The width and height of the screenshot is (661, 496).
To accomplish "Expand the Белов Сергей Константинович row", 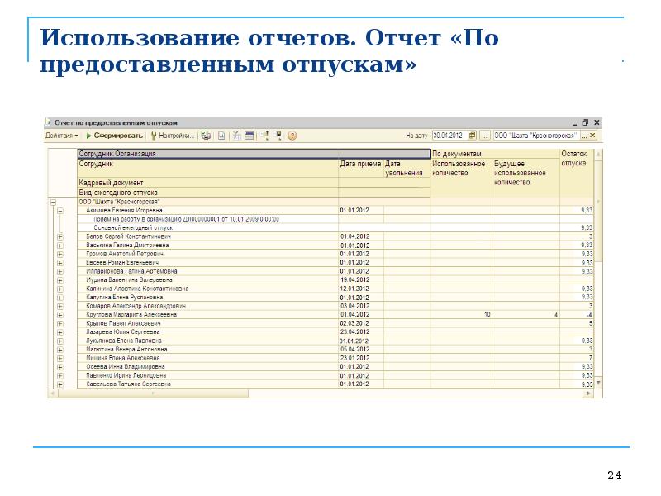I will coord(59,236).
